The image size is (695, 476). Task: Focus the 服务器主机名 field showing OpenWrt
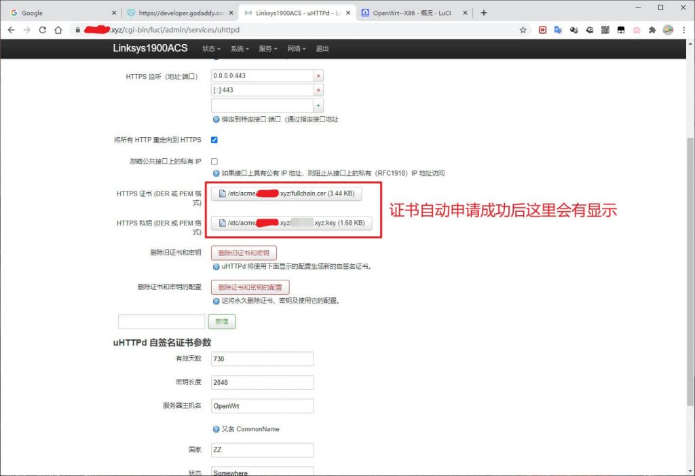pos(263,406)
